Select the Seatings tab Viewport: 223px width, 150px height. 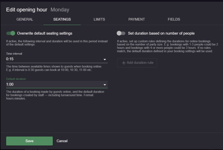pos(62,20)
